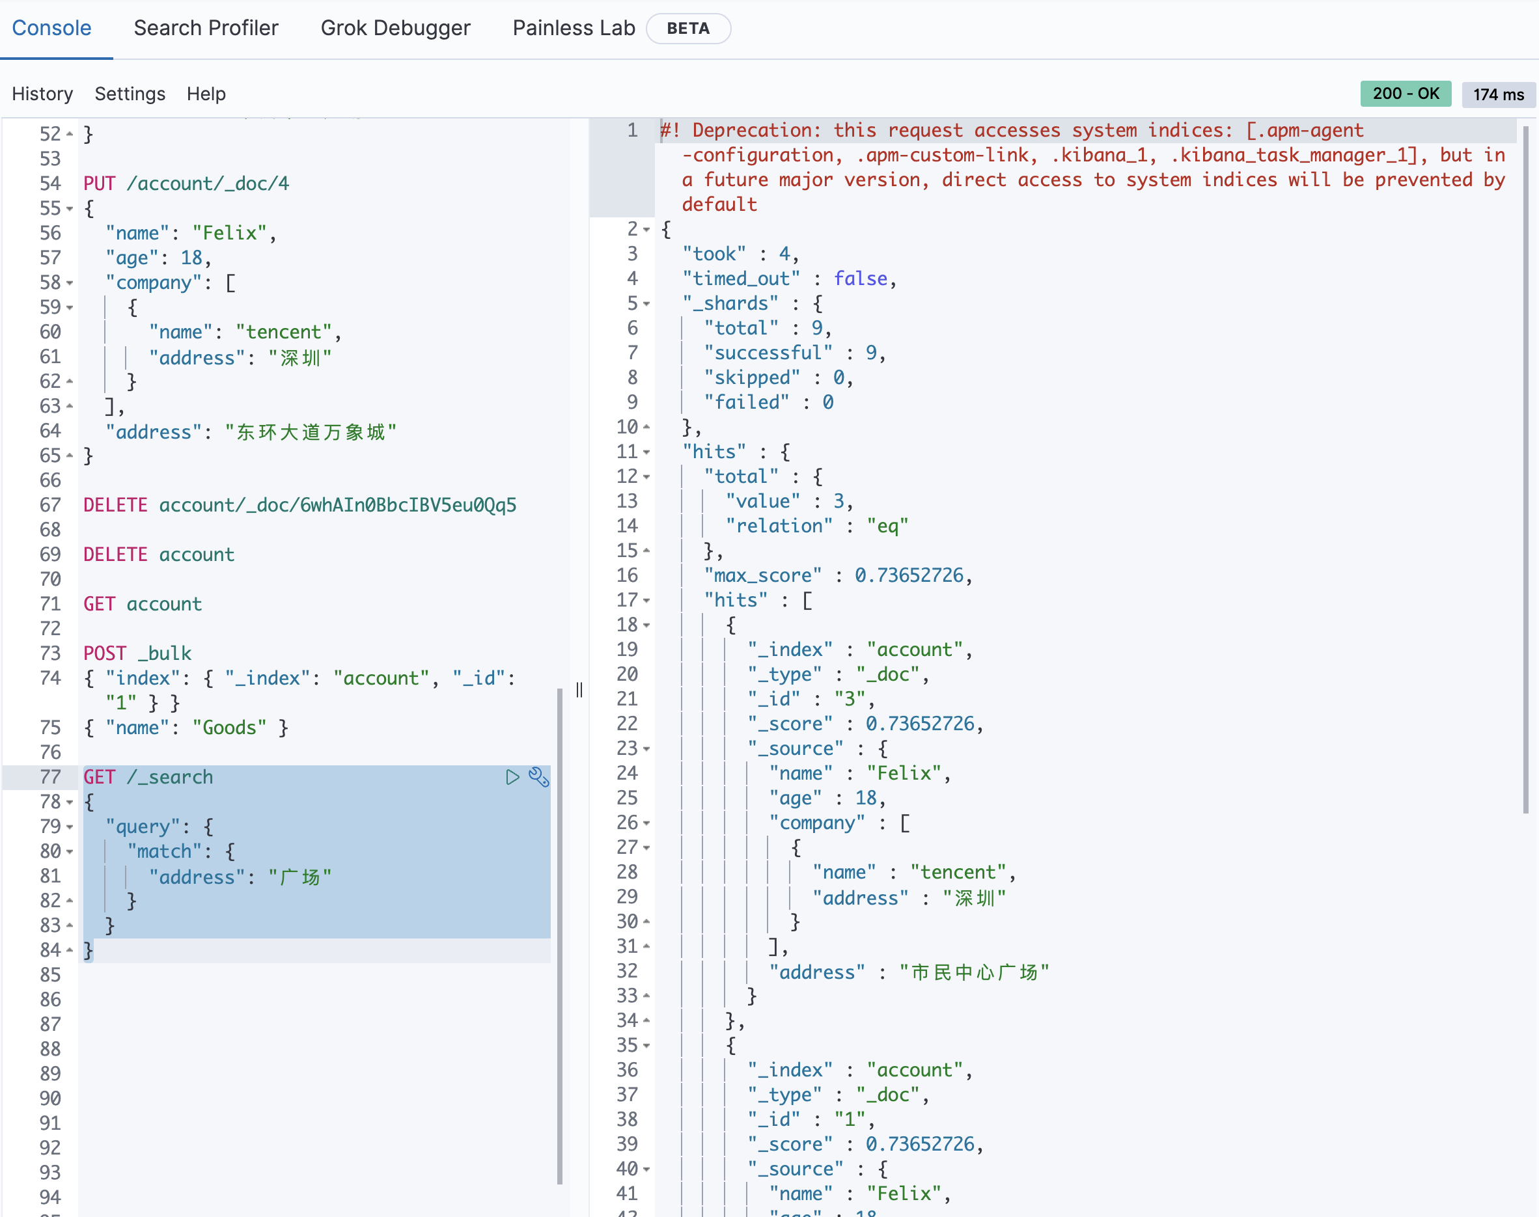The width and height of the screenshot is (1539, 1217).
Task: Click '"took" : 4' in the response
Action: 741,254
